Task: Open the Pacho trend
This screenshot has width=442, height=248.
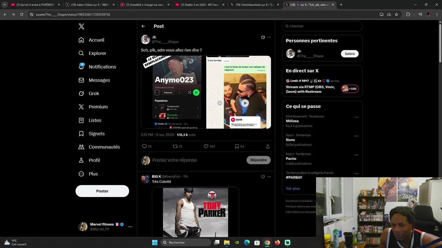Action: pyautogui.click(x=291, y=159)
